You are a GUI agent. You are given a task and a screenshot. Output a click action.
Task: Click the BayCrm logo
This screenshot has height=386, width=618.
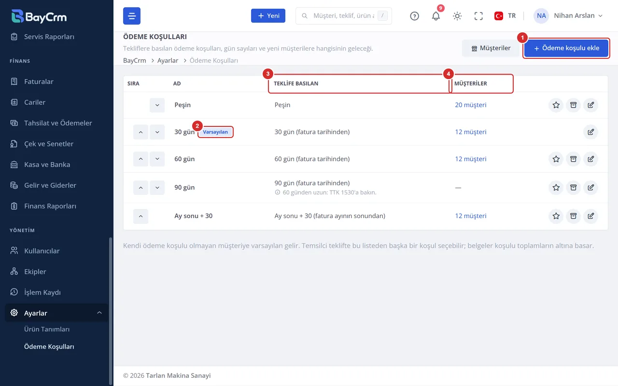(39, 16)
